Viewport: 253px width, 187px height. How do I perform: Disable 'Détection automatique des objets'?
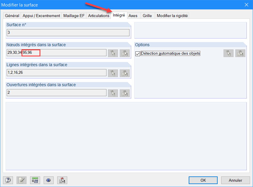click(x=138, y=53)
